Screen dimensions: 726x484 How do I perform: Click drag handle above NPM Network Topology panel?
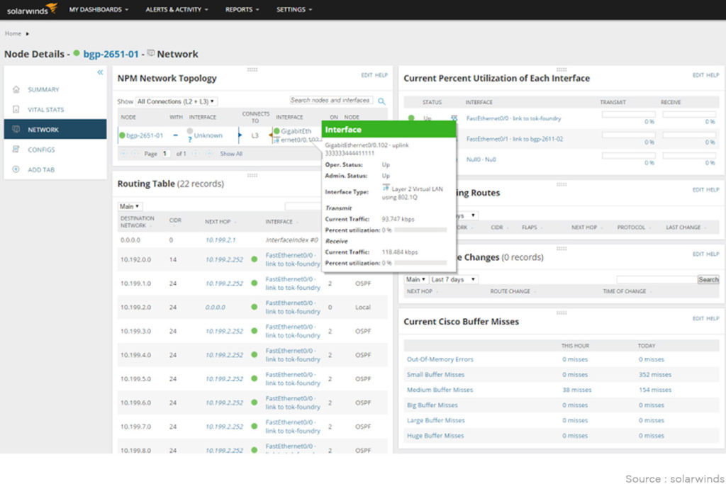252,69
